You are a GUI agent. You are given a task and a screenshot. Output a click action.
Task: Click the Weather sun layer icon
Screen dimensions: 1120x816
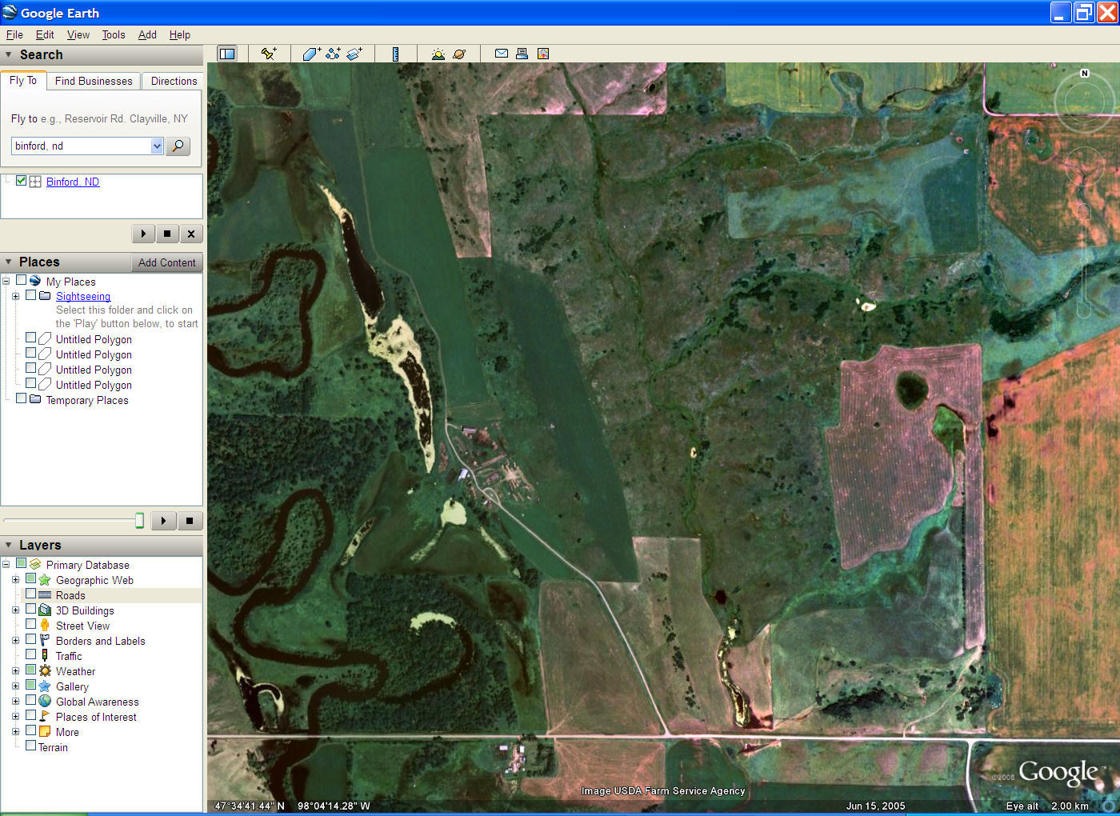click(45, 670)
